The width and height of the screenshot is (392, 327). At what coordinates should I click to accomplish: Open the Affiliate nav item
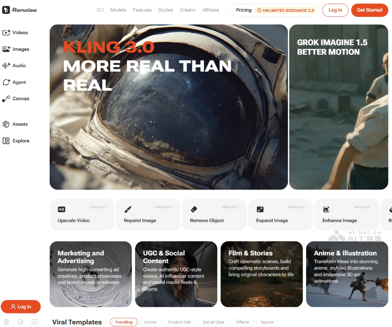(210, 10)
